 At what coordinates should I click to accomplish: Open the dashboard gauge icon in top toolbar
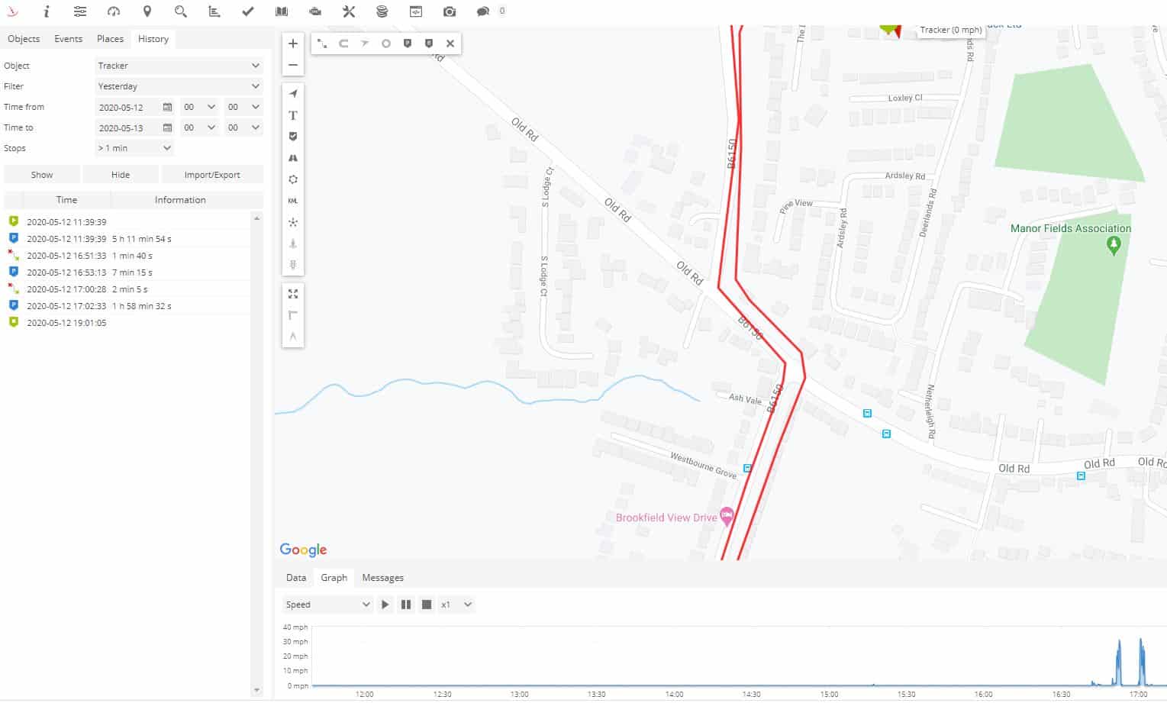114,11
